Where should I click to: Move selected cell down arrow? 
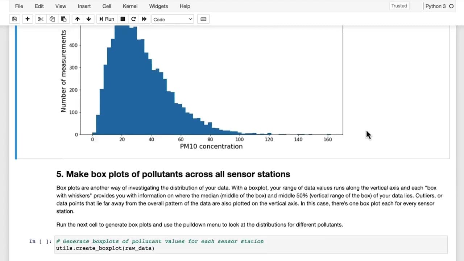click(x=88, y=19)
